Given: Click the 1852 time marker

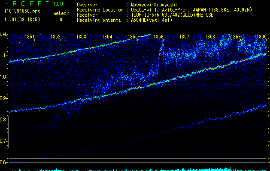Looking at the screenshot, I should pyautogui.click(x=56, y=37).
